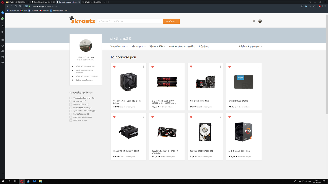The image size is (328, 184).
Task: Remove the Crucial BX500 240GB heart
Action: click(x=230, y=67)
